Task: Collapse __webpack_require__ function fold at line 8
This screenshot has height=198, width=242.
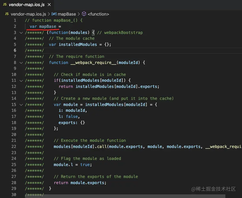Action: coord(21,63)
